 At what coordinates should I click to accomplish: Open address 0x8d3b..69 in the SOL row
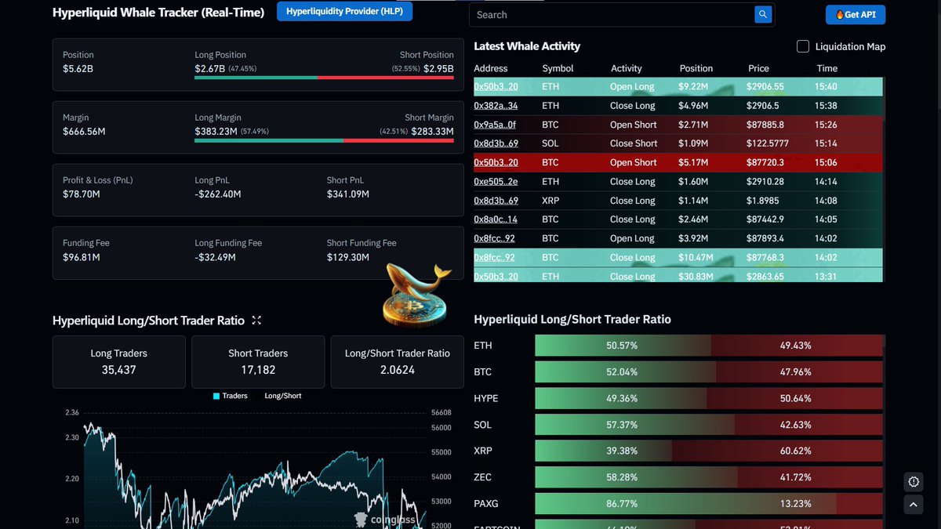pos(496,143)
